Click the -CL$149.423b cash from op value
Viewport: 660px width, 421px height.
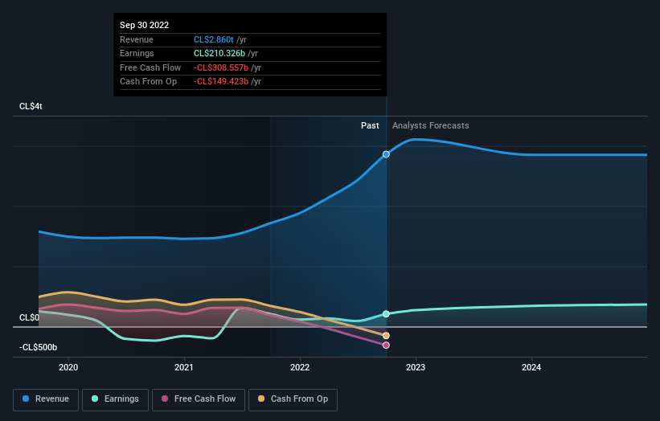(221, 82)
